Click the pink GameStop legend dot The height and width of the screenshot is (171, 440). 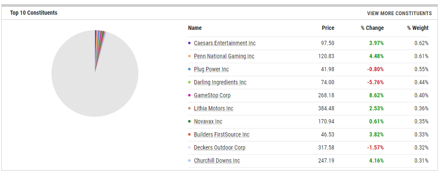(189, 96)
